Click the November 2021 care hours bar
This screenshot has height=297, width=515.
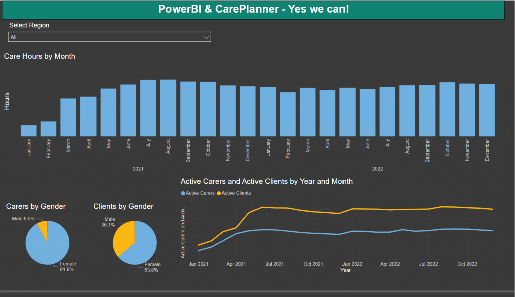point(228,111)
